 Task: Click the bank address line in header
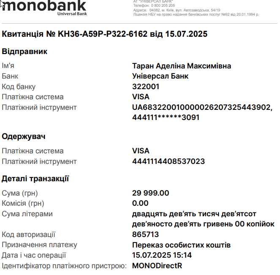click(177, 10)
